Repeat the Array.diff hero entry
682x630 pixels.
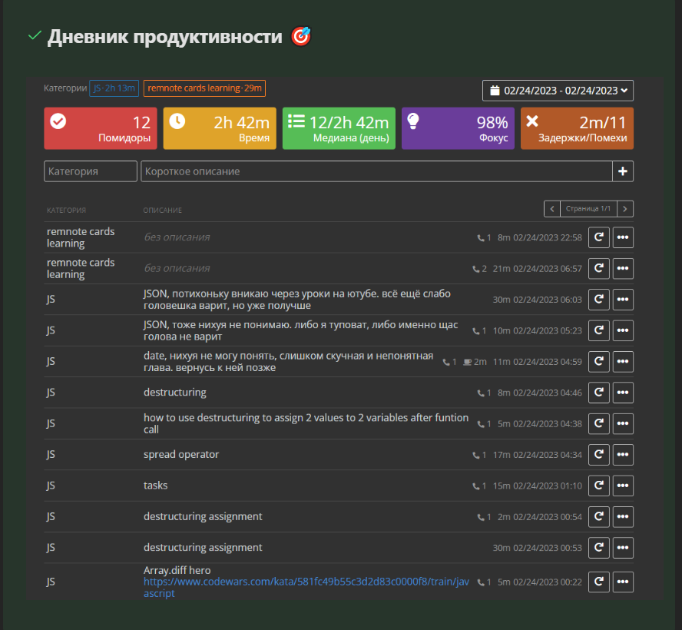[x=598, y=582]
